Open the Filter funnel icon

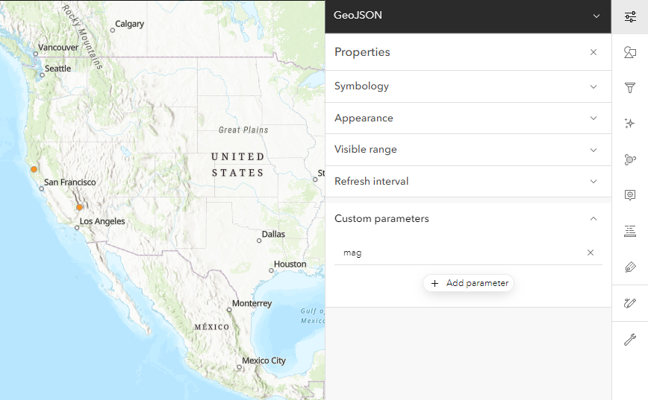630,88
